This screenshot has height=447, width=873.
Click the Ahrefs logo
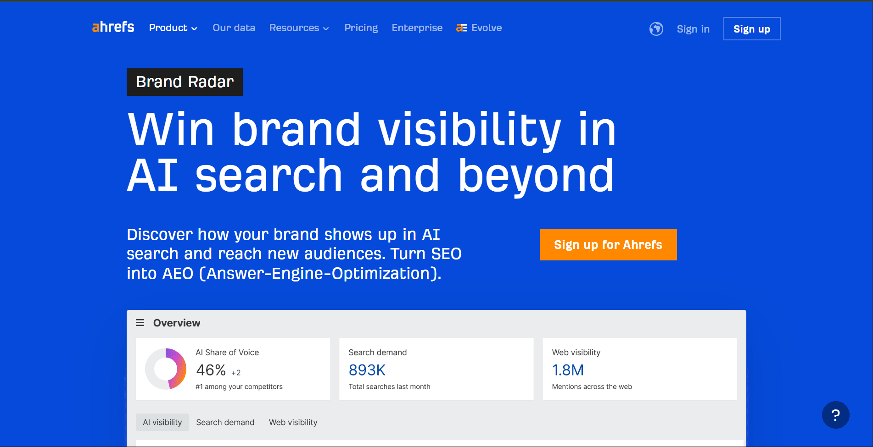[113, 27]
